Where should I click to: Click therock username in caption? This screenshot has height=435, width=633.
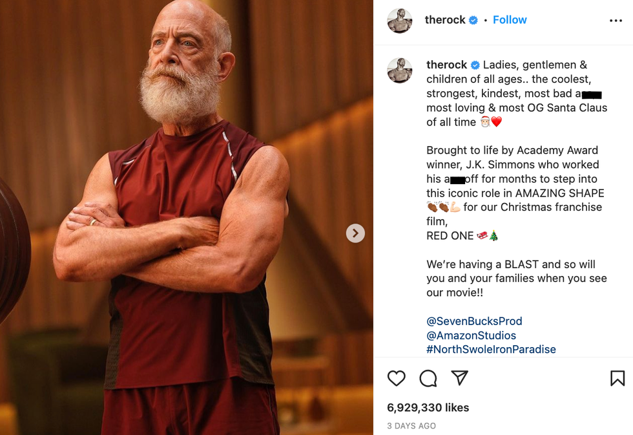(x=446, y=65)
